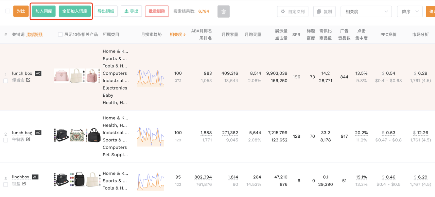
Task: Edit translation icon beside 午餐袋
Action: 28,139
